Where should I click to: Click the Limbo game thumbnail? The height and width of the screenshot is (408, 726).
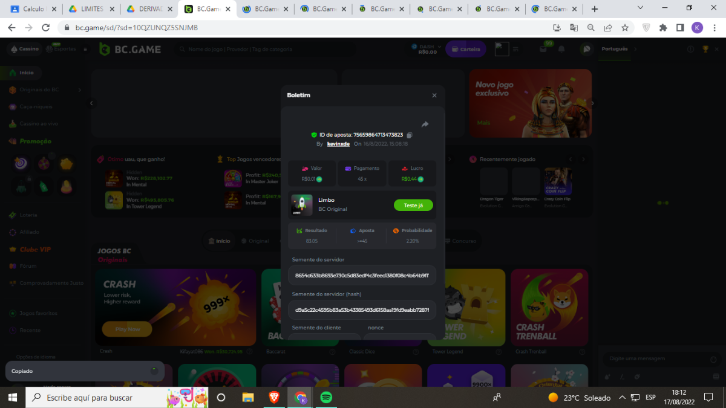302,205
